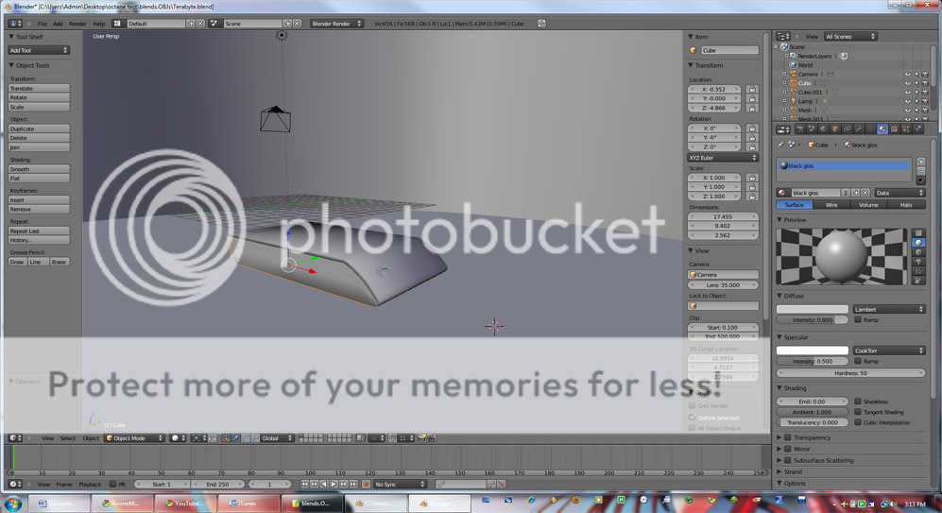Click the Repeat Last button
942x513 pixels.
(x=39, y=231)
